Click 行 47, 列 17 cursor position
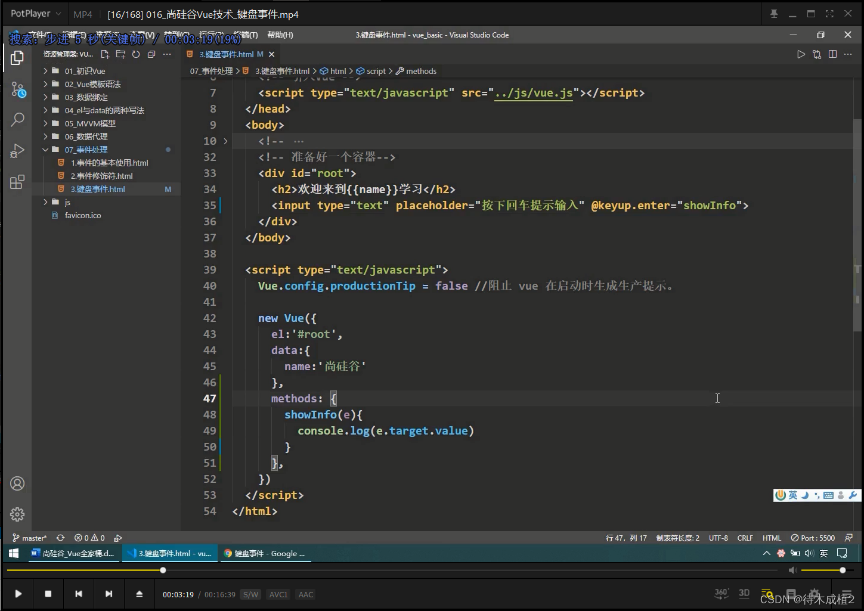This screenshot has width=864, height=611. click(x=626, y=538)
